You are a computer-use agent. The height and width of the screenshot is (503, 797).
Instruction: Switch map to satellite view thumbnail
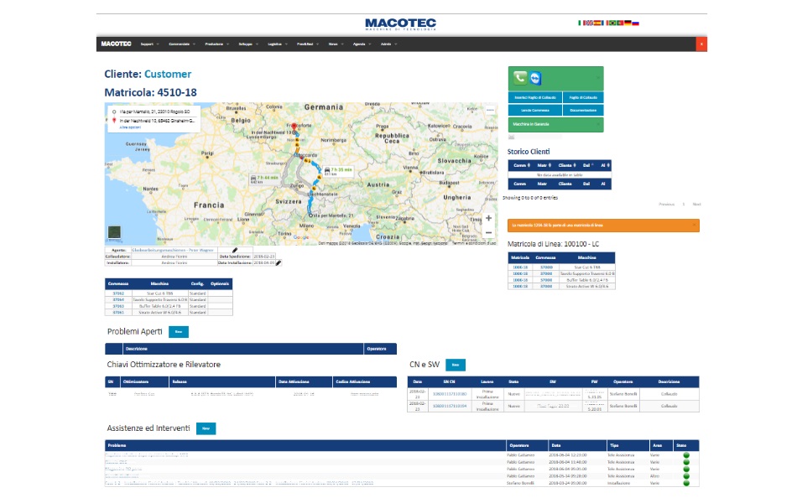point(114,232)
